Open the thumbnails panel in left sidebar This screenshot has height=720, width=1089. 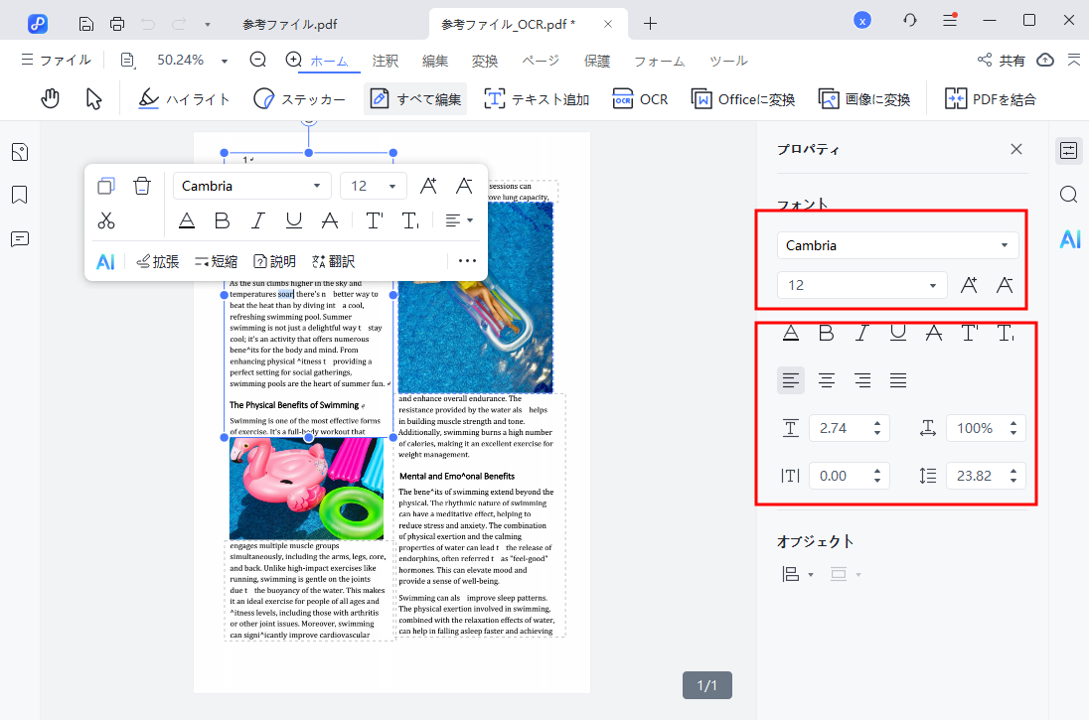(x=20, y=152)
